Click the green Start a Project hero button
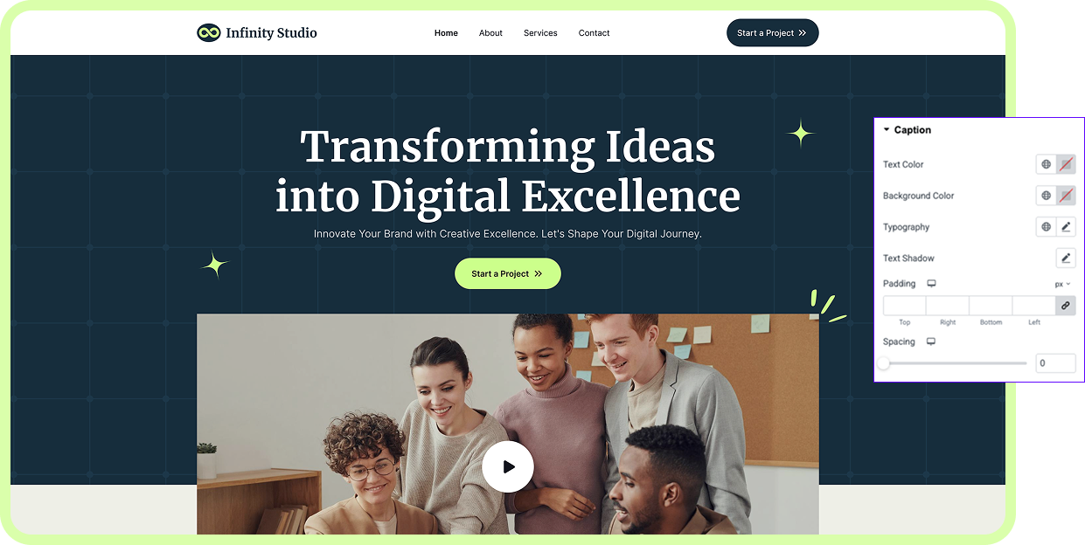The image size is (1085, 545). [x=507, y=273]
